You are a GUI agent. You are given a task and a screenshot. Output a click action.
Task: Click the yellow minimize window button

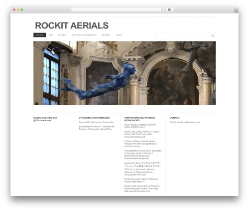point(18,10)
